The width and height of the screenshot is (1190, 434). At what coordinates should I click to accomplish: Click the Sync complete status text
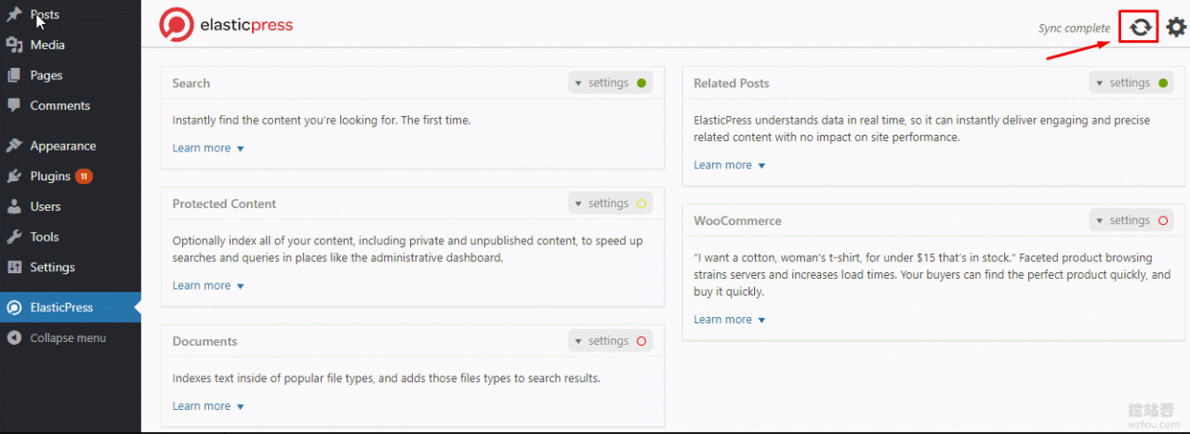tap(1074, 28)
